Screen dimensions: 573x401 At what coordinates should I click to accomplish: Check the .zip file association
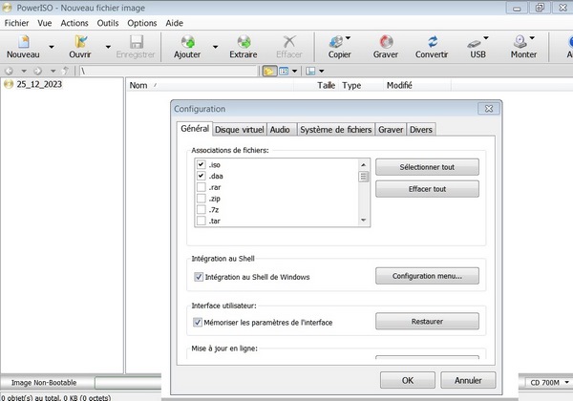pos(201,199)
